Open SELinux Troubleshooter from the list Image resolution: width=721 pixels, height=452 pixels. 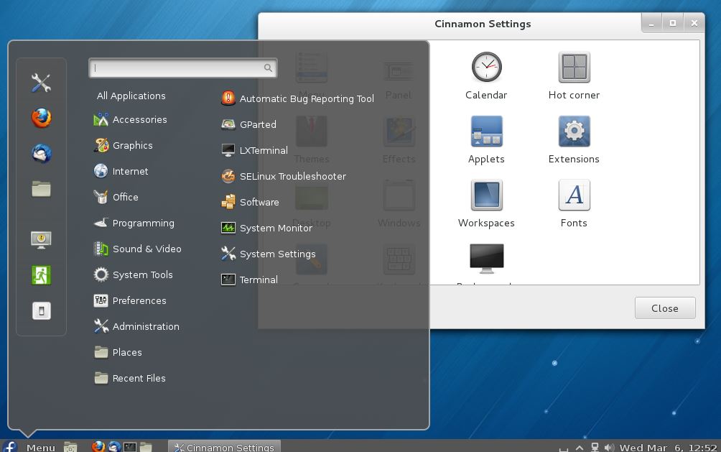tap(284, 176)
